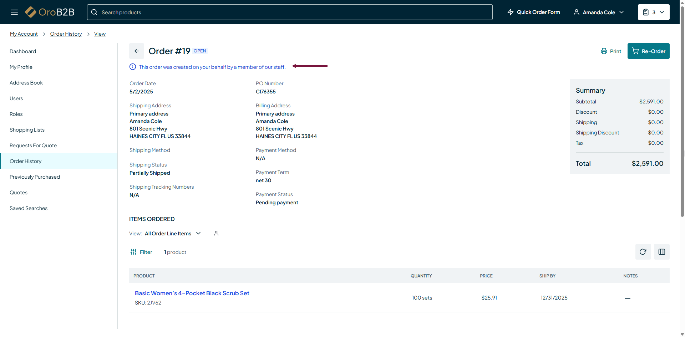
Task: Open Address Book from the sidebar
Action: click(x=26, y=83)
